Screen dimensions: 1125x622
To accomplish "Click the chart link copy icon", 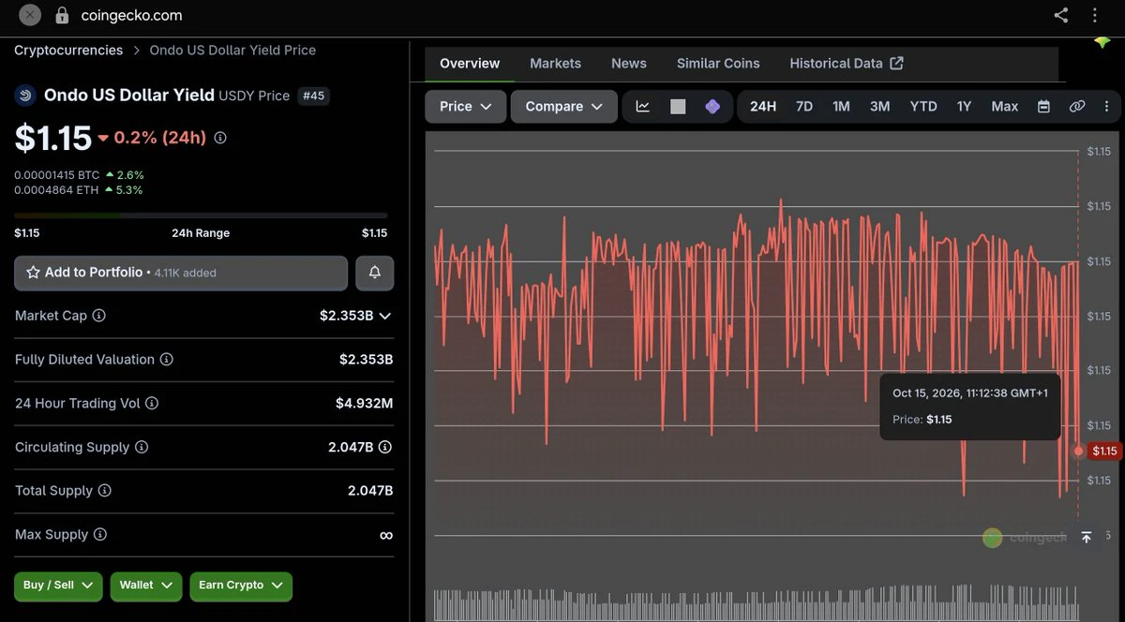I will tap(1077, 107).
